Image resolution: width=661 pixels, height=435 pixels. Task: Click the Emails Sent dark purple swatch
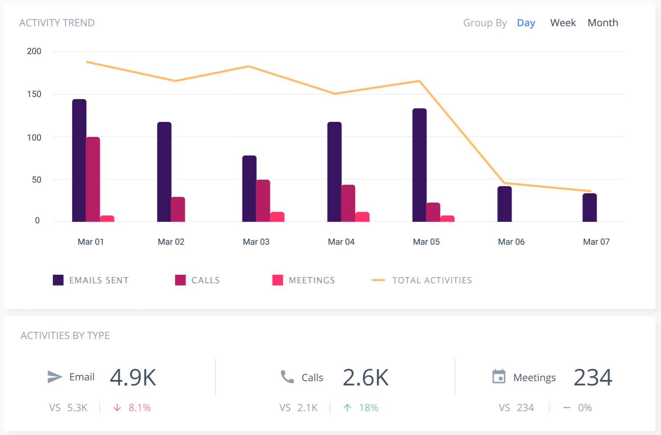[58, 280]
